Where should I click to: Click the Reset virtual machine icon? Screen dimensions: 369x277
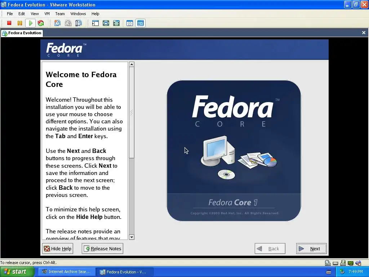[x=41, y=23]
